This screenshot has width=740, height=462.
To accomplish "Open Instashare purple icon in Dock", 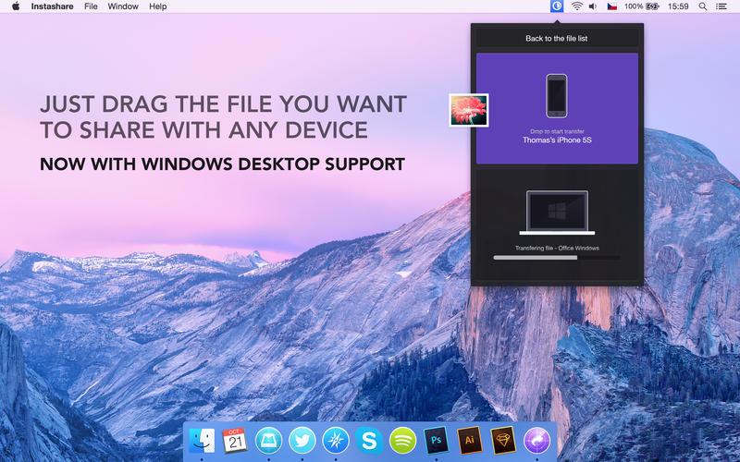I will tap(537, 441).
